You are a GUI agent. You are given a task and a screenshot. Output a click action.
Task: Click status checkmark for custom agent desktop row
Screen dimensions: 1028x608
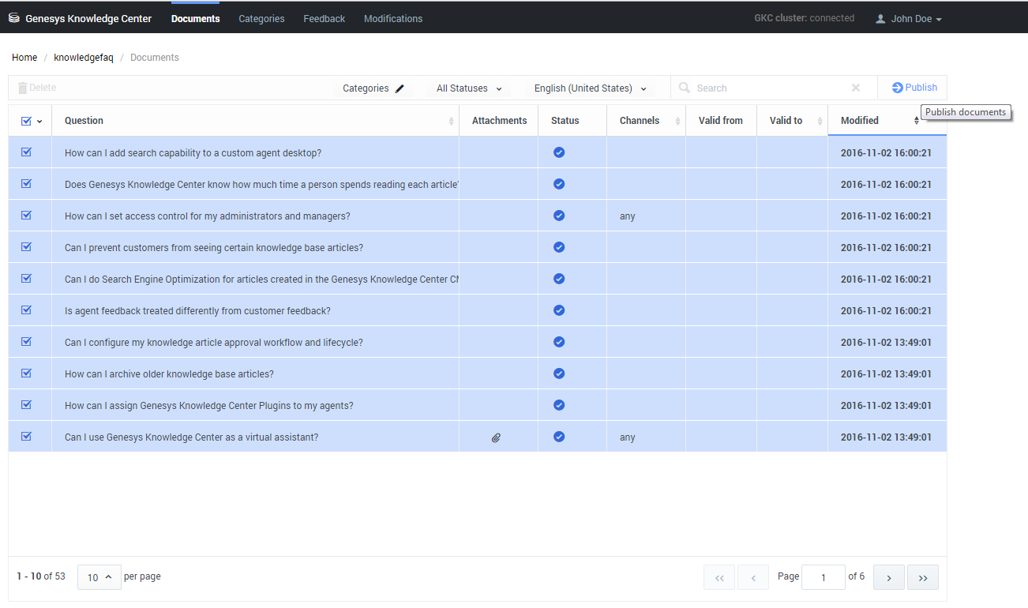(559, 152)
